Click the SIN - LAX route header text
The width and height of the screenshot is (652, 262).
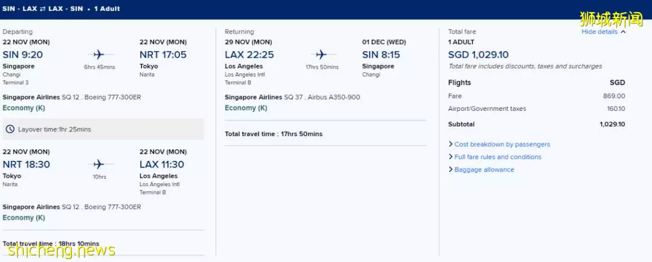tap(20, 8)
